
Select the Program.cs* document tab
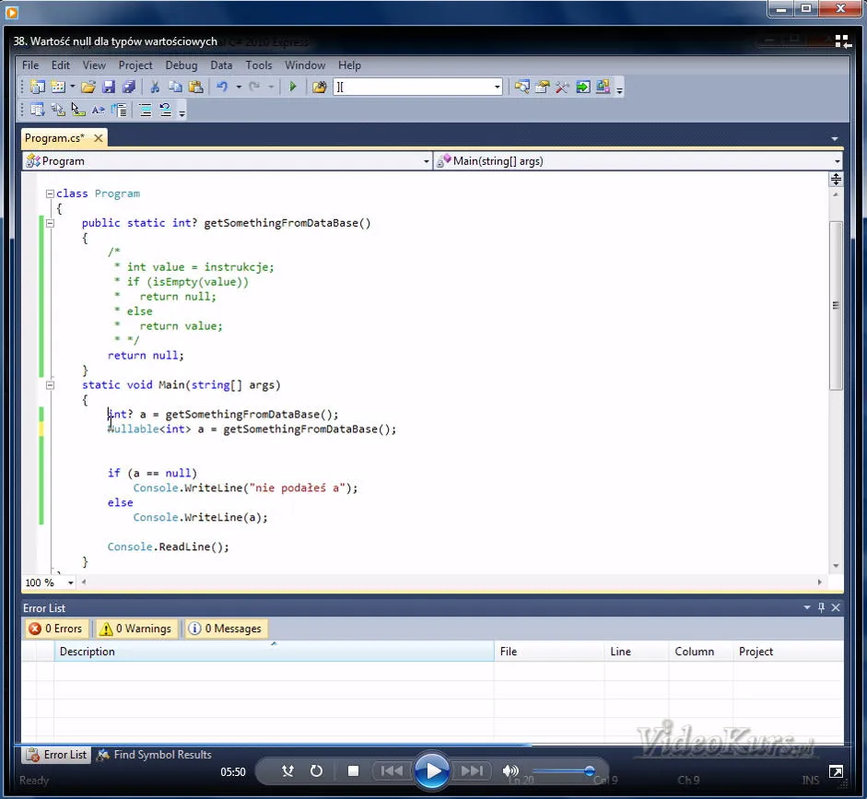pyautogui.click(x=54, y=138)
